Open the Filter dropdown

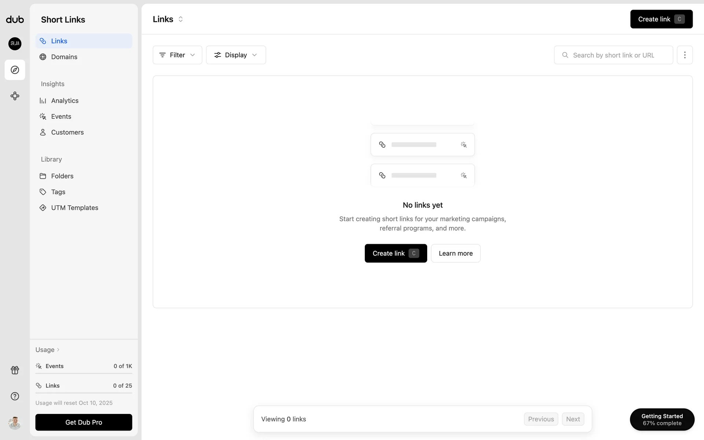point(177,55)
